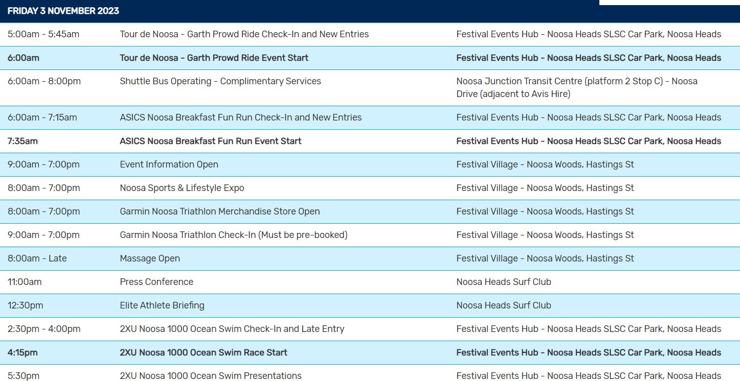Select Festival Village location in Triathlon Check-In row
Viewport: 740px width, 381px height.
click(x=545, y=235)
